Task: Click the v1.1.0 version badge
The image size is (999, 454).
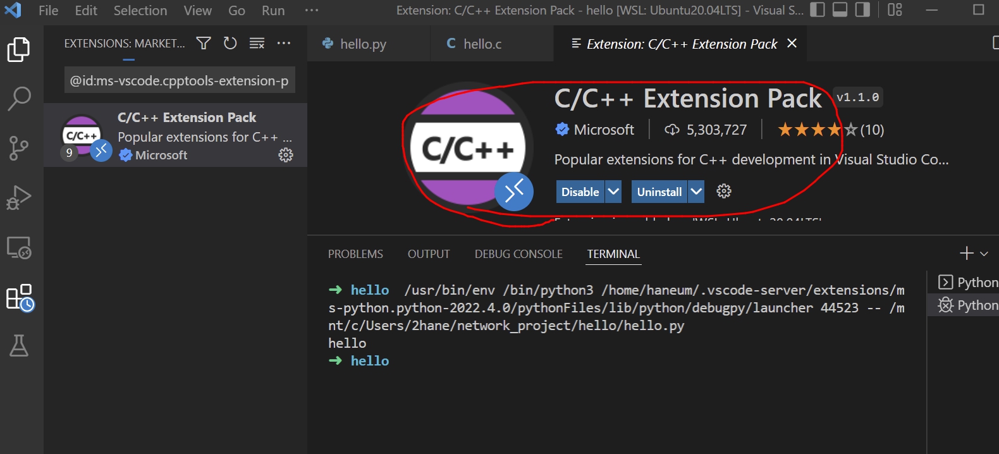Action: (x=857, y=97)
